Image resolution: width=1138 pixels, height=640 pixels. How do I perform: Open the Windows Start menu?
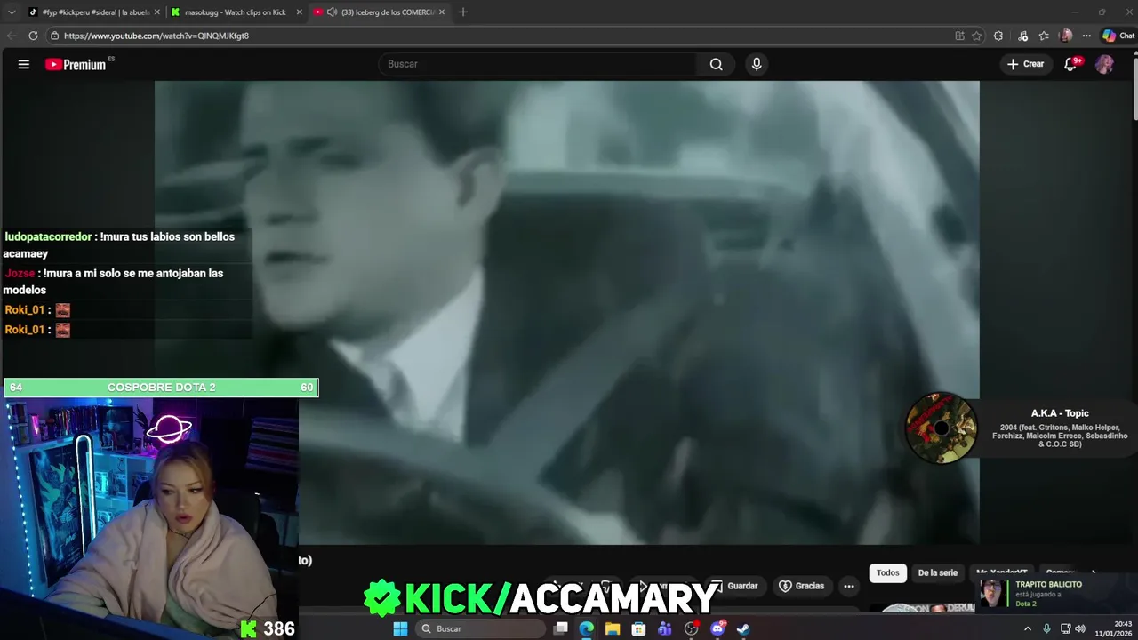point(400,628)
